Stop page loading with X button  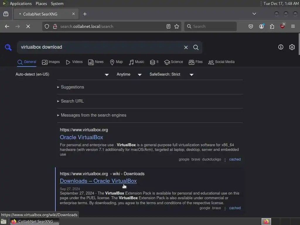(x=28, y=26)
